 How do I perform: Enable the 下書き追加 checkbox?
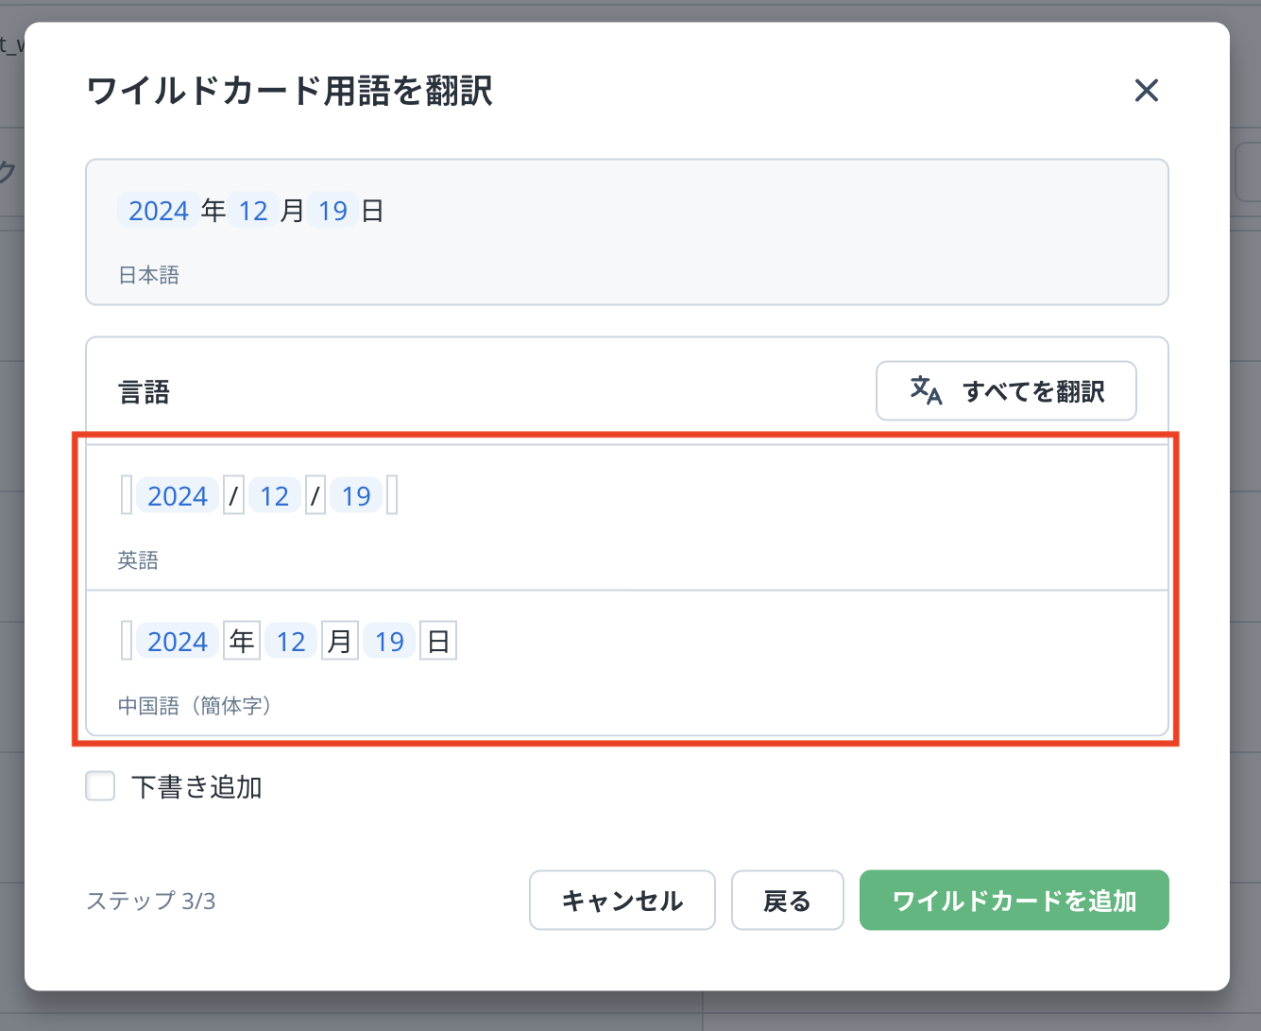[100, 786]
